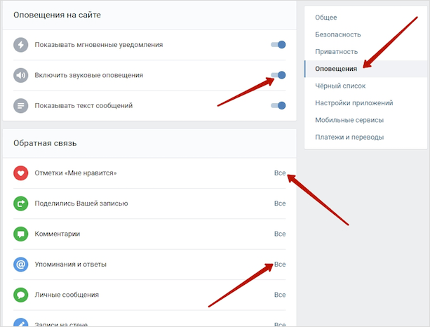Click the blue @ mentions icon
The width and height of the screenshot is (430, 327).
21,265
